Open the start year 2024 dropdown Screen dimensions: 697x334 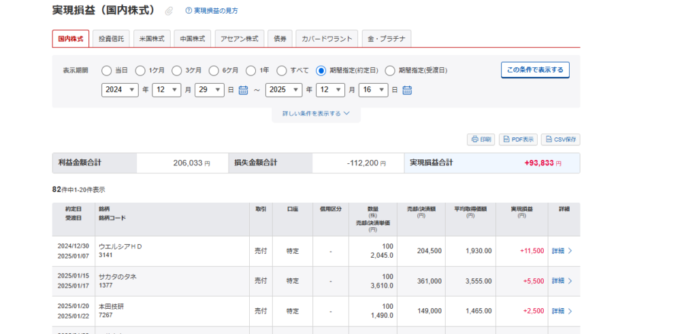click(120, 90)
